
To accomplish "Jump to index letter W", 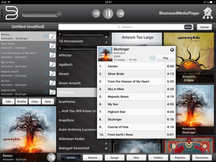I will coord(106,148).
